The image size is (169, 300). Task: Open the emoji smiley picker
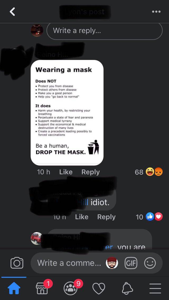click(150, 263)
